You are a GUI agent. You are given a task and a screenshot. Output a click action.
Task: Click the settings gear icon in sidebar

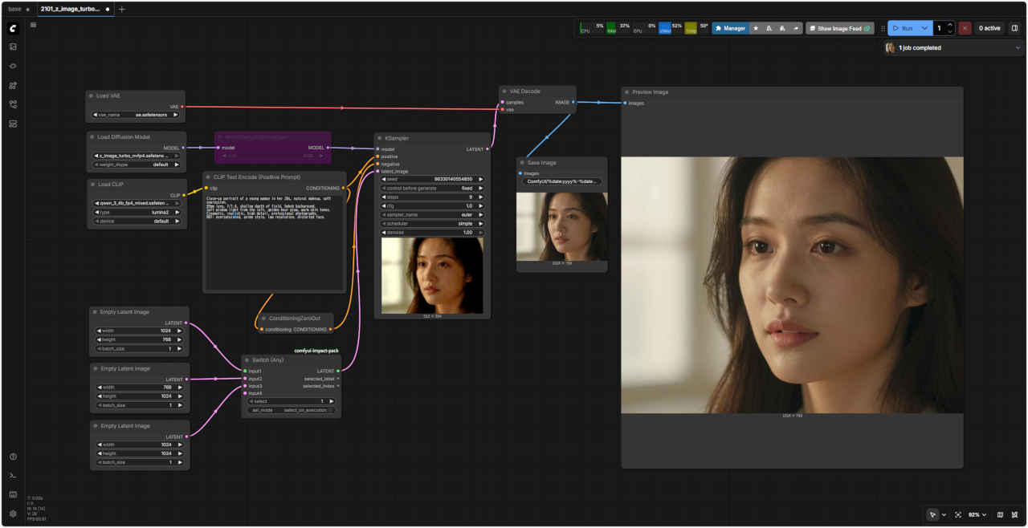13,514
